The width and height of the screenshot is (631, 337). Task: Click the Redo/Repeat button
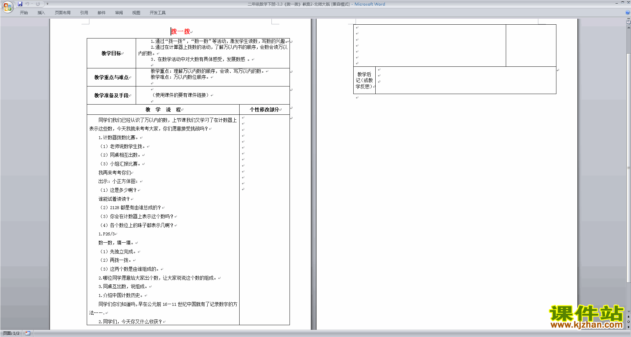coord(38,4)
